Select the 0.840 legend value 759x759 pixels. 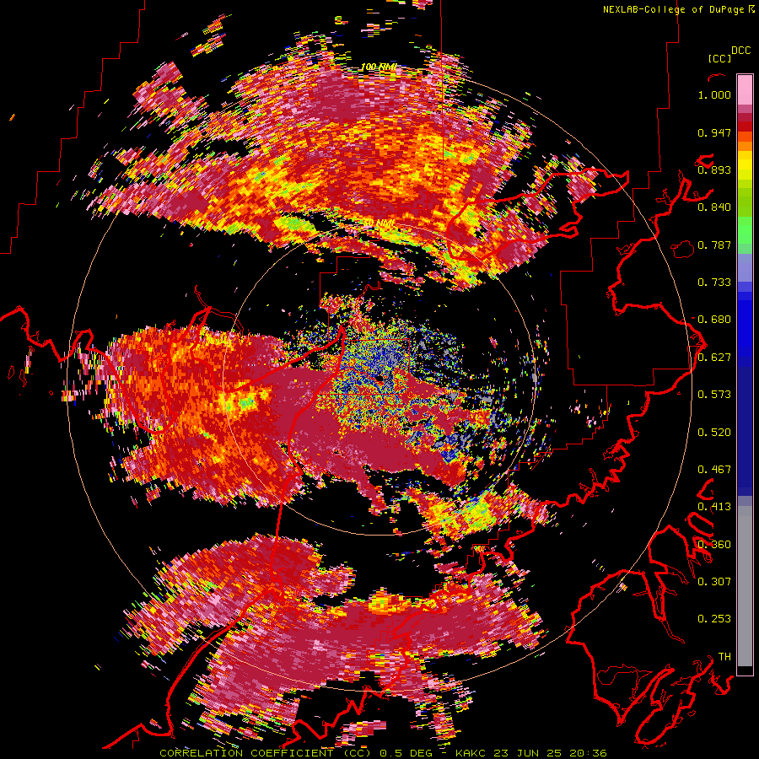(714, 207)
